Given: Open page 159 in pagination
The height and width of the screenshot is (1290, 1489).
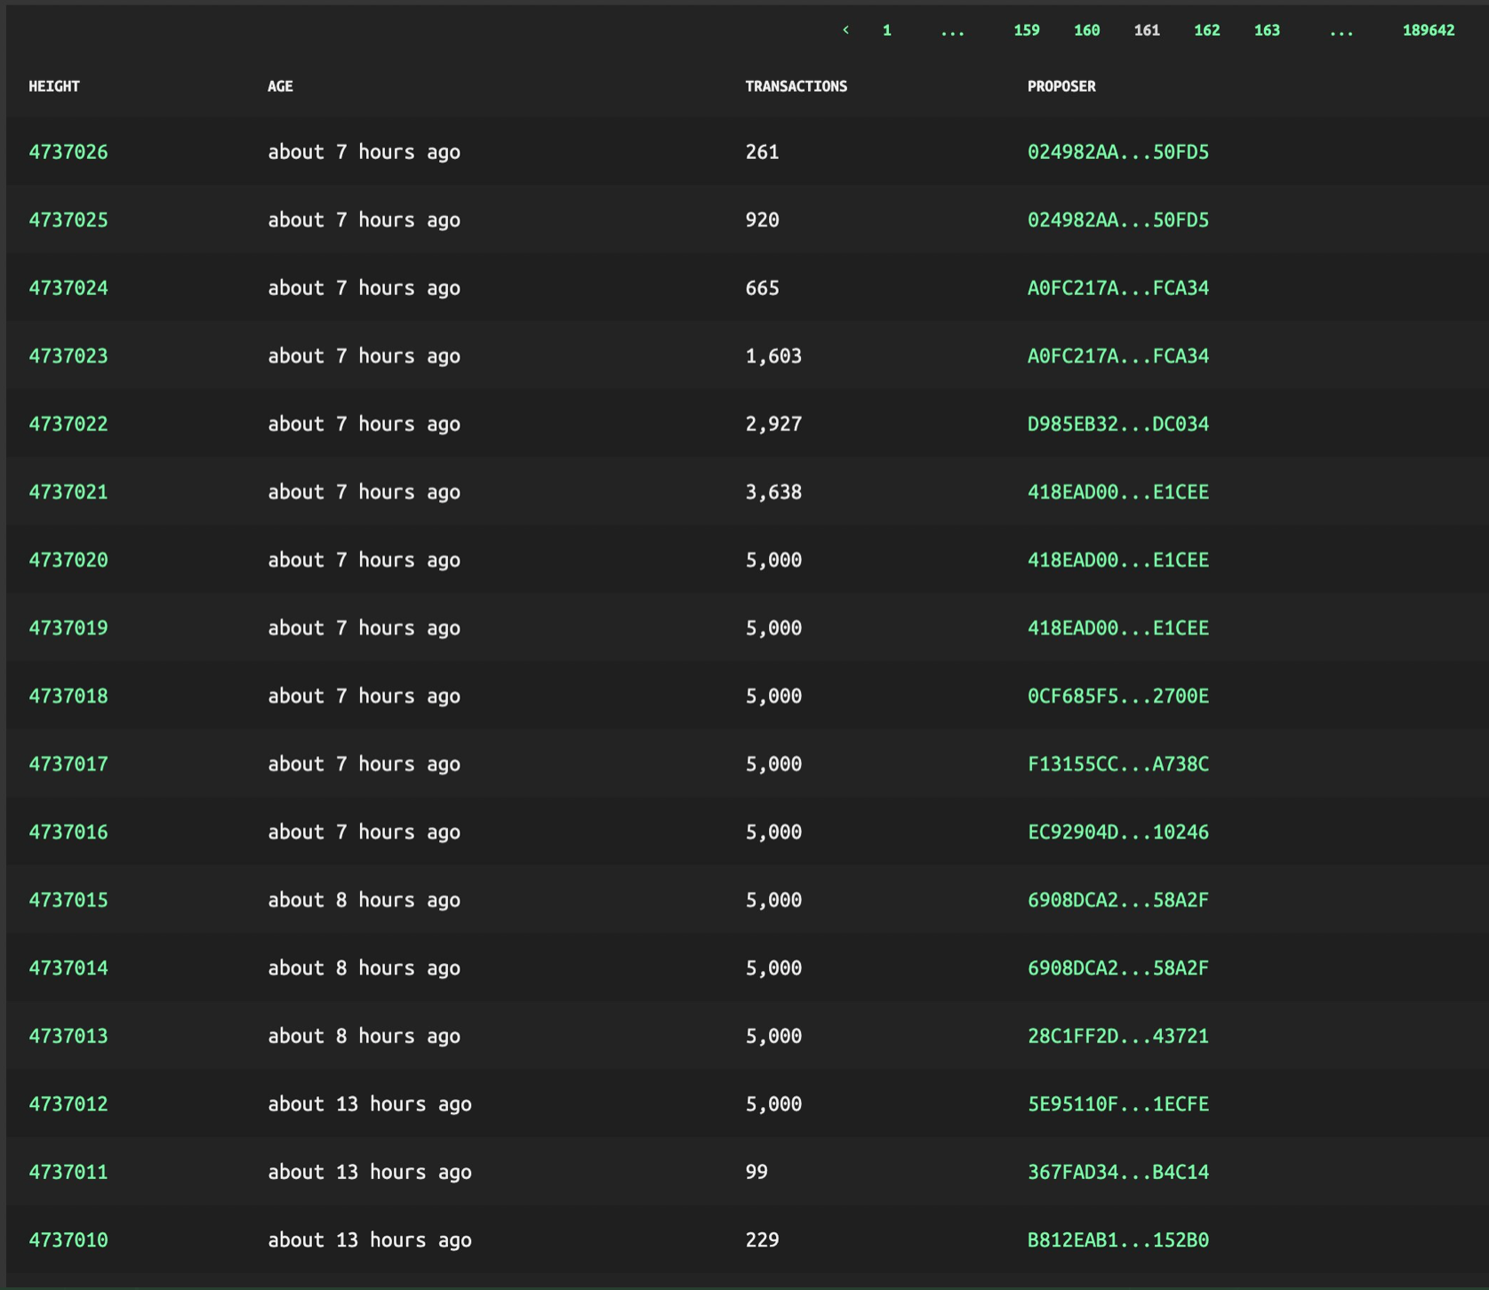Looking at the screenshot, I should click(x=1027, y=30).
